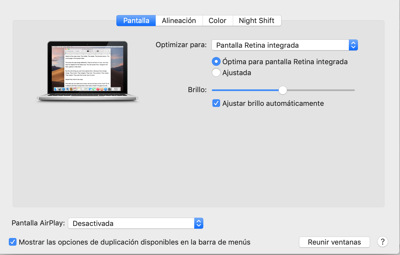This screenshot has height=255, width=400.
Task: Click the Reunir ventanas button
Action: pyautogui.click(x=335, y=242)
